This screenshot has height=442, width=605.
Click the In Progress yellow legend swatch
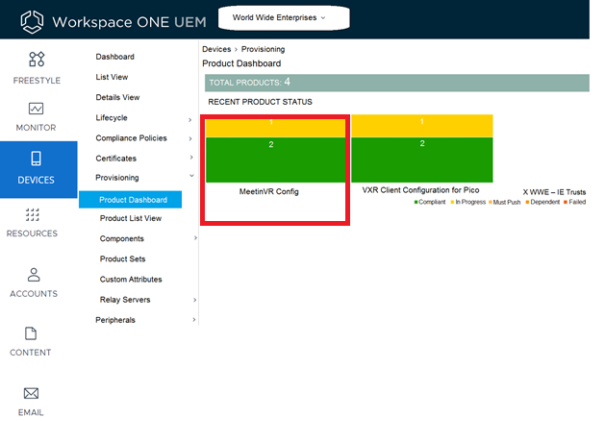(x=452, y=202)
